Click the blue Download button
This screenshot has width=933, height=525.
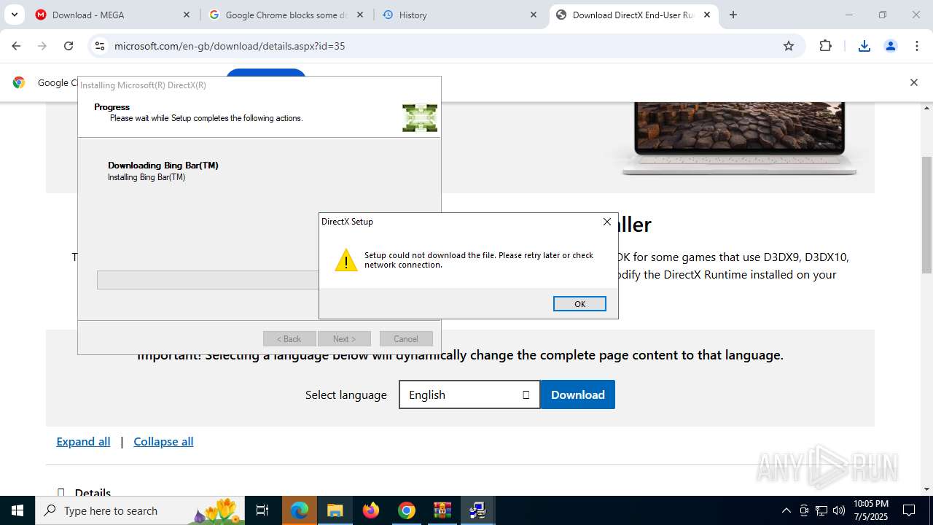click(577, 394)
